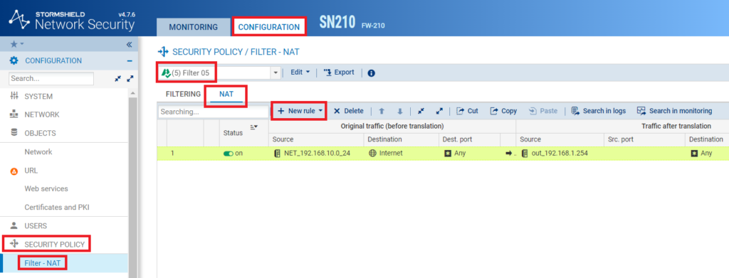The image size is (729, 278).
Task: Click the Configuration gear icon
Action: (x=14, y=61)
